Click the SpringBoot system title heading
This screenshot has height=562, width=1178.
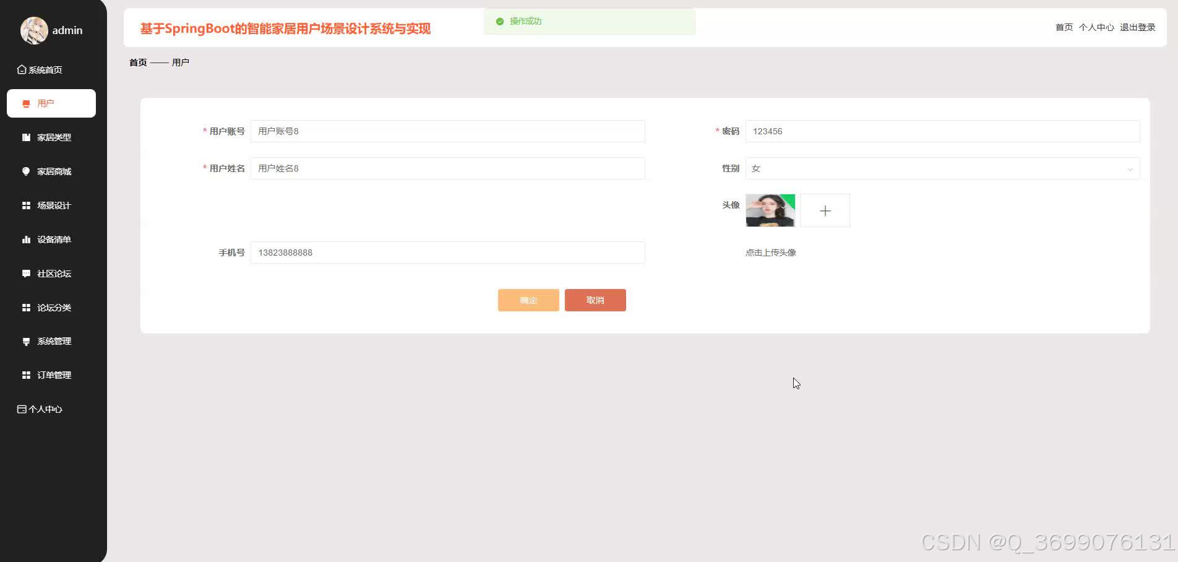tap(285, 28)
